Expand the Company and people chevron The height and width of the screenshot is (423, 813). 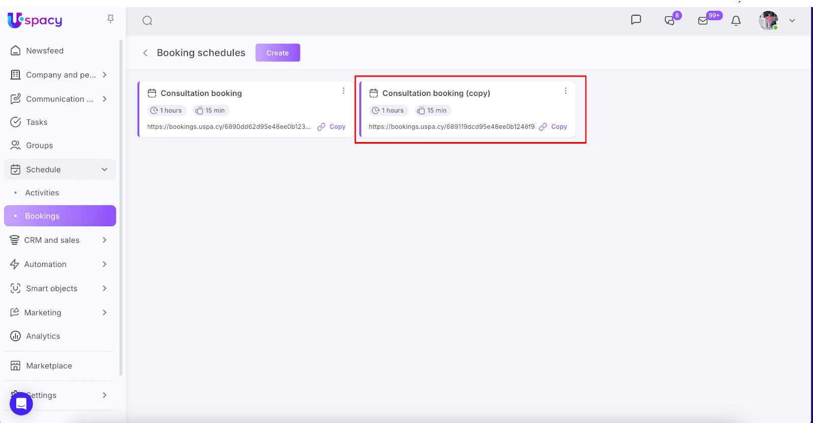105,75
